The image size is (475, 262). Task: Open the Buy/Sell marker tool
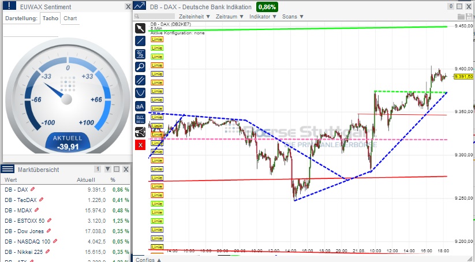pos(140,119)
